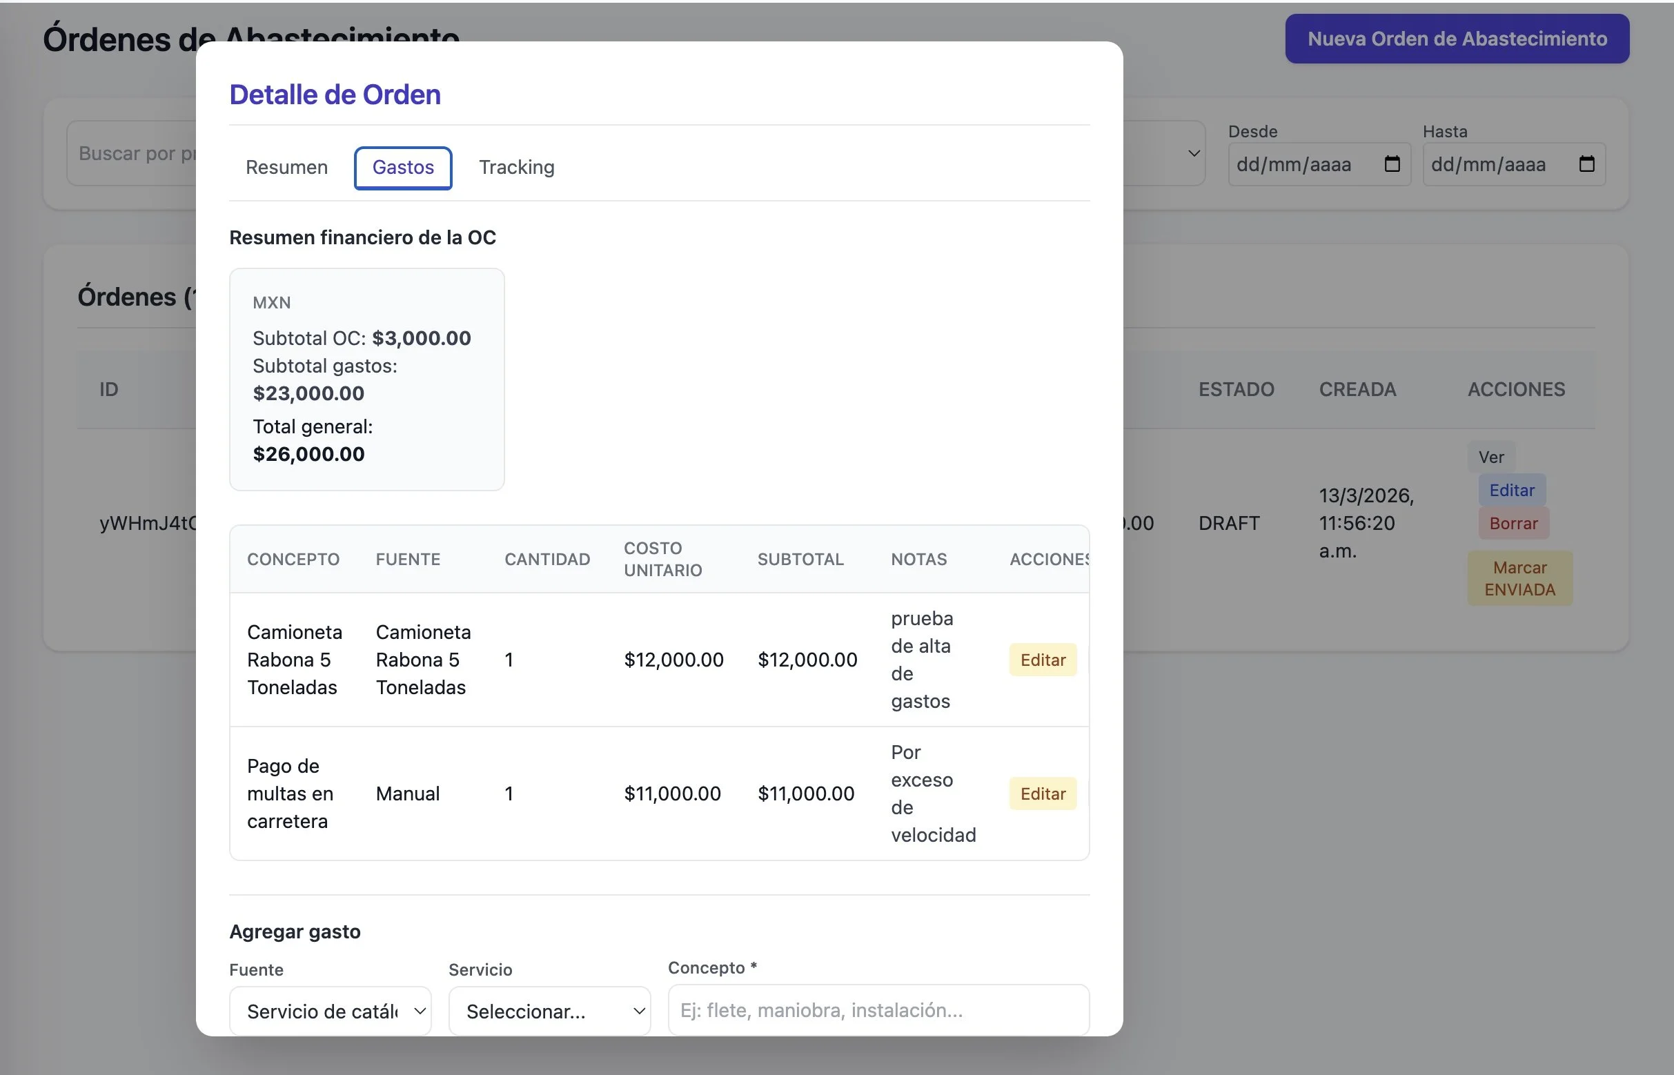Image resolution: width=1674 pixels, height=1075 pixels.
Task: Click the Buscar por search field
Action: point(132,154)
